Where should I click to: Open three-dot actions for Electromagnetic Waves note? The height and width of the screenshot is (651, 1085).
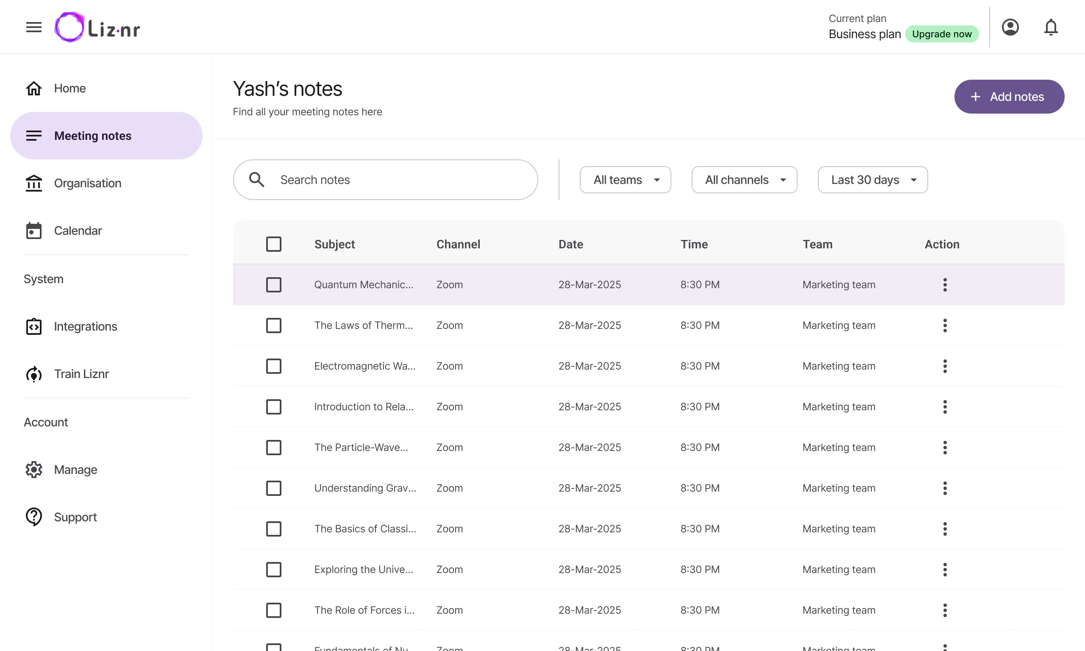(945, 366)
